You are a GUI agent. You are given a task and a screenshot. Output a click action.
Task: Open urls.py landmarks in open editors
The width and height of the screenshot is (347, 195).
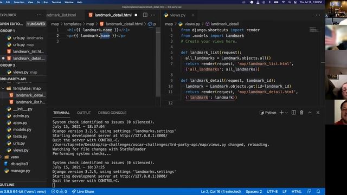click(x=23, y=38)
